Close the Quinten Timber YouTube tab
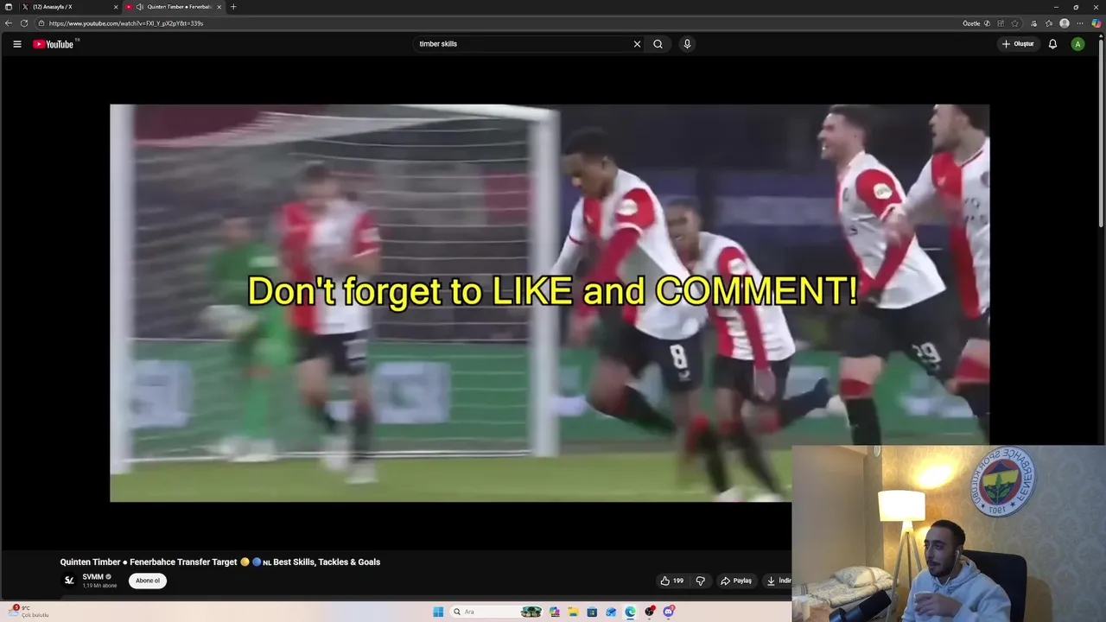Image resolution: width=1106 pixels, height=622 pixels. pos(219,7)
